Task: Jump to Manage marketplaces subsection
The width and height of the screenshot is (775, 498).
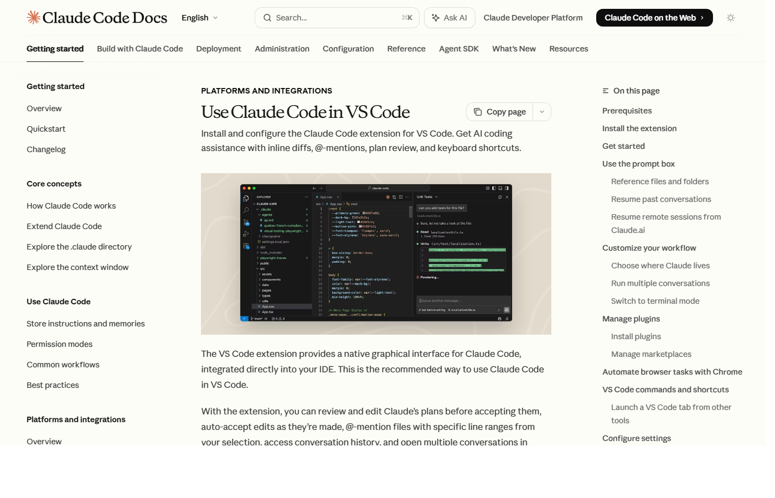Action: click(651, 354)
